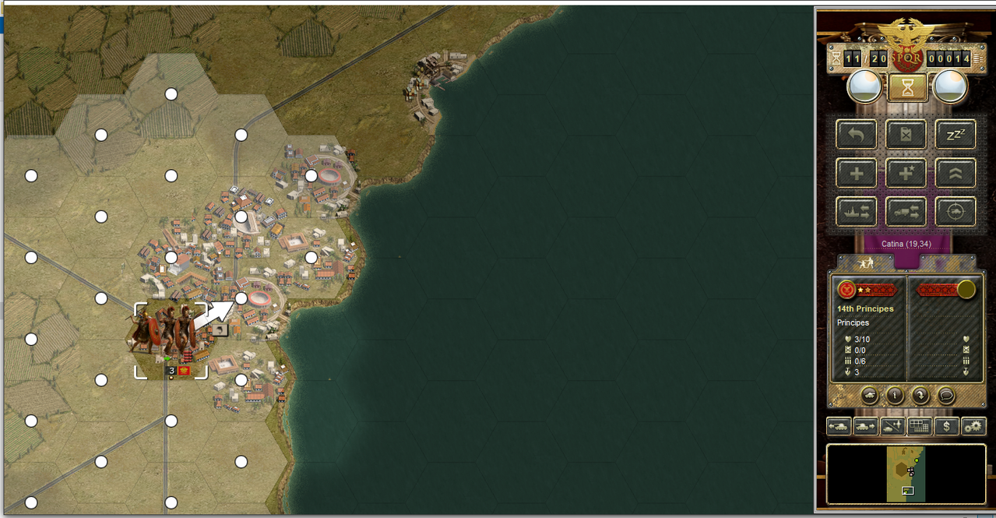Mount transport using the truck swap button
This screenshot has width=996, height=518.
pos(906,211)
